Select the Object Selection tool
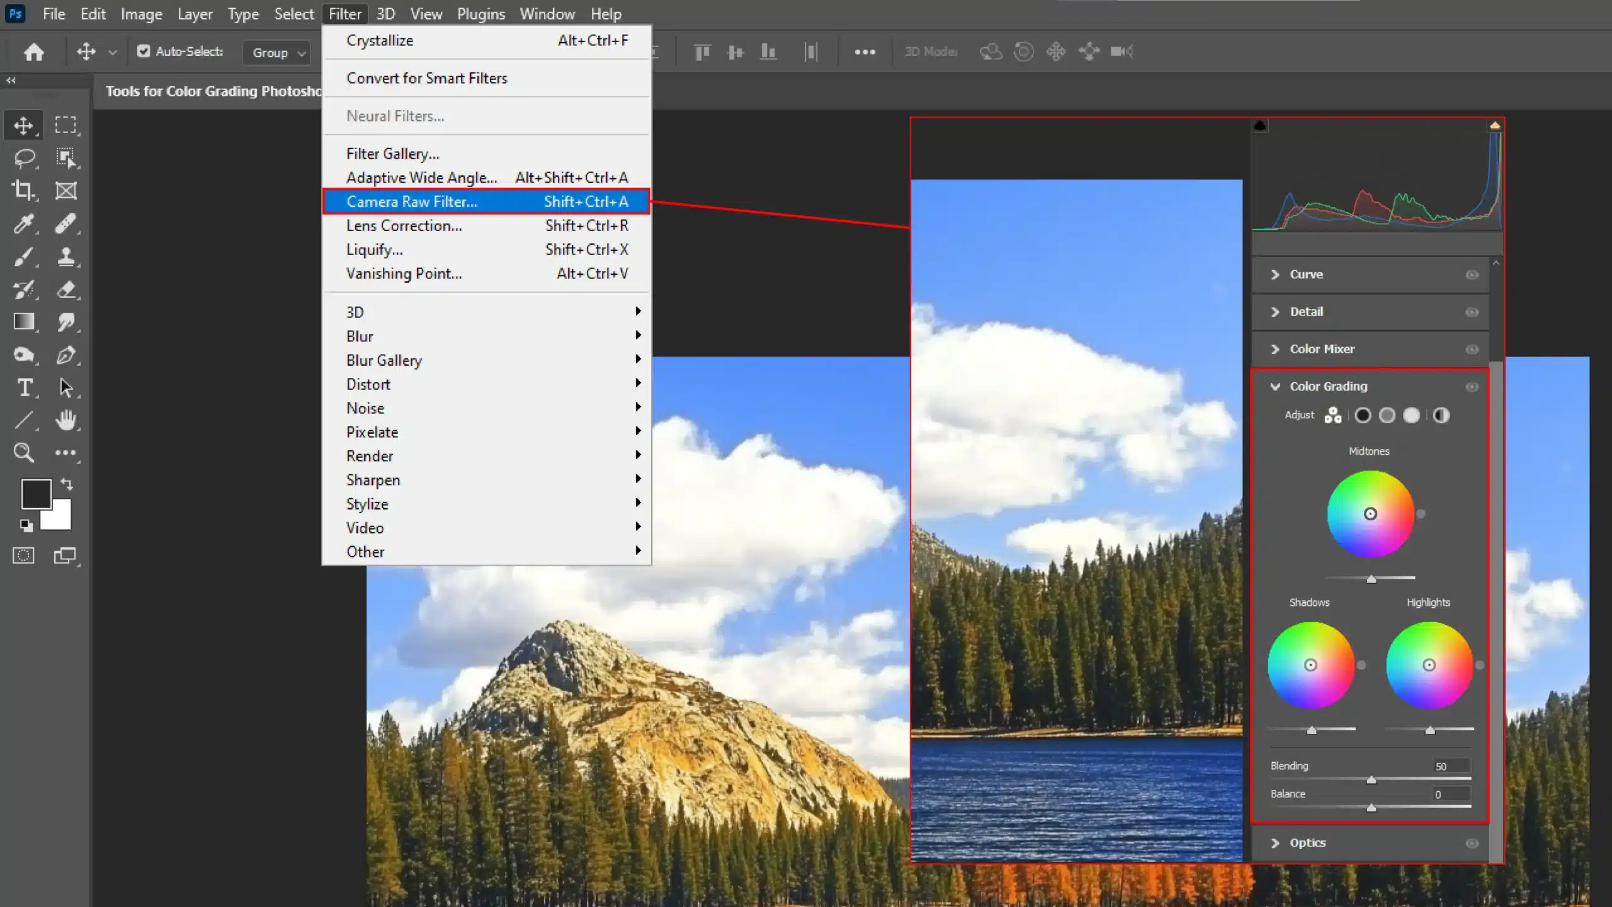Image resolution: width=1612 pixels, height=907 pixels. (x=65, y=158)
